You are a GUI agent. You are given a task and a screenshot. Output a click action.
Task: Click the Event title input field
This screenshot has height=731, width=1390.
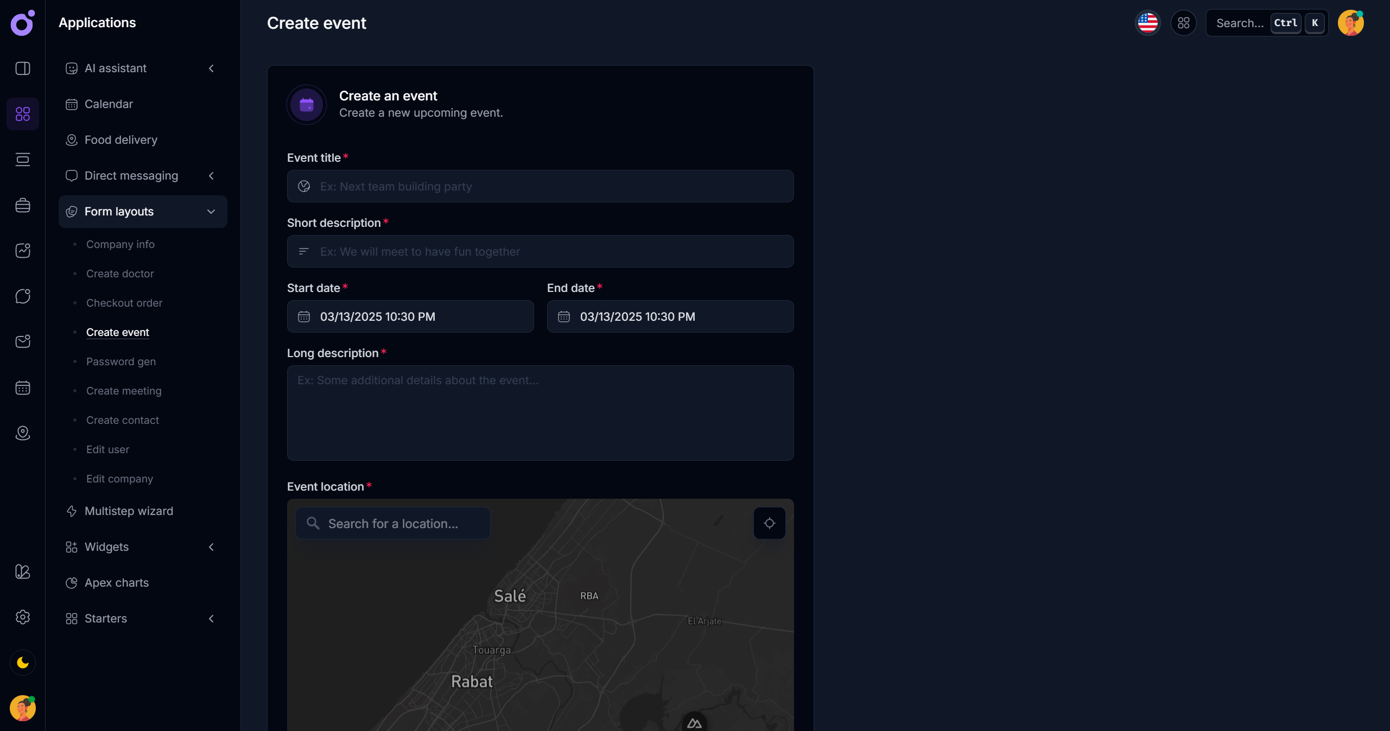click(540, 186)
